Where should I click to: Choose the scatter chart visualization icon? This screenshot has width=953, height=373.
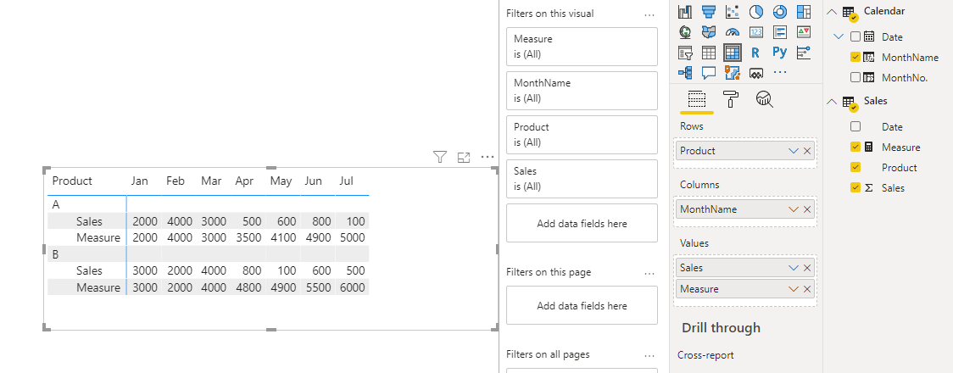(x=733, y=12)
